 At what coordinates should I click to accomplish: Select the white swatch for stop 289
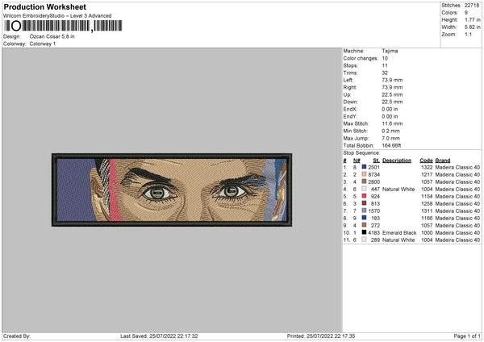coord(365,240)
